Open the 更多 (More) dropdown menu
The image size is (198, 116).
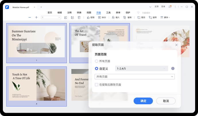click(x=165, y=17)
